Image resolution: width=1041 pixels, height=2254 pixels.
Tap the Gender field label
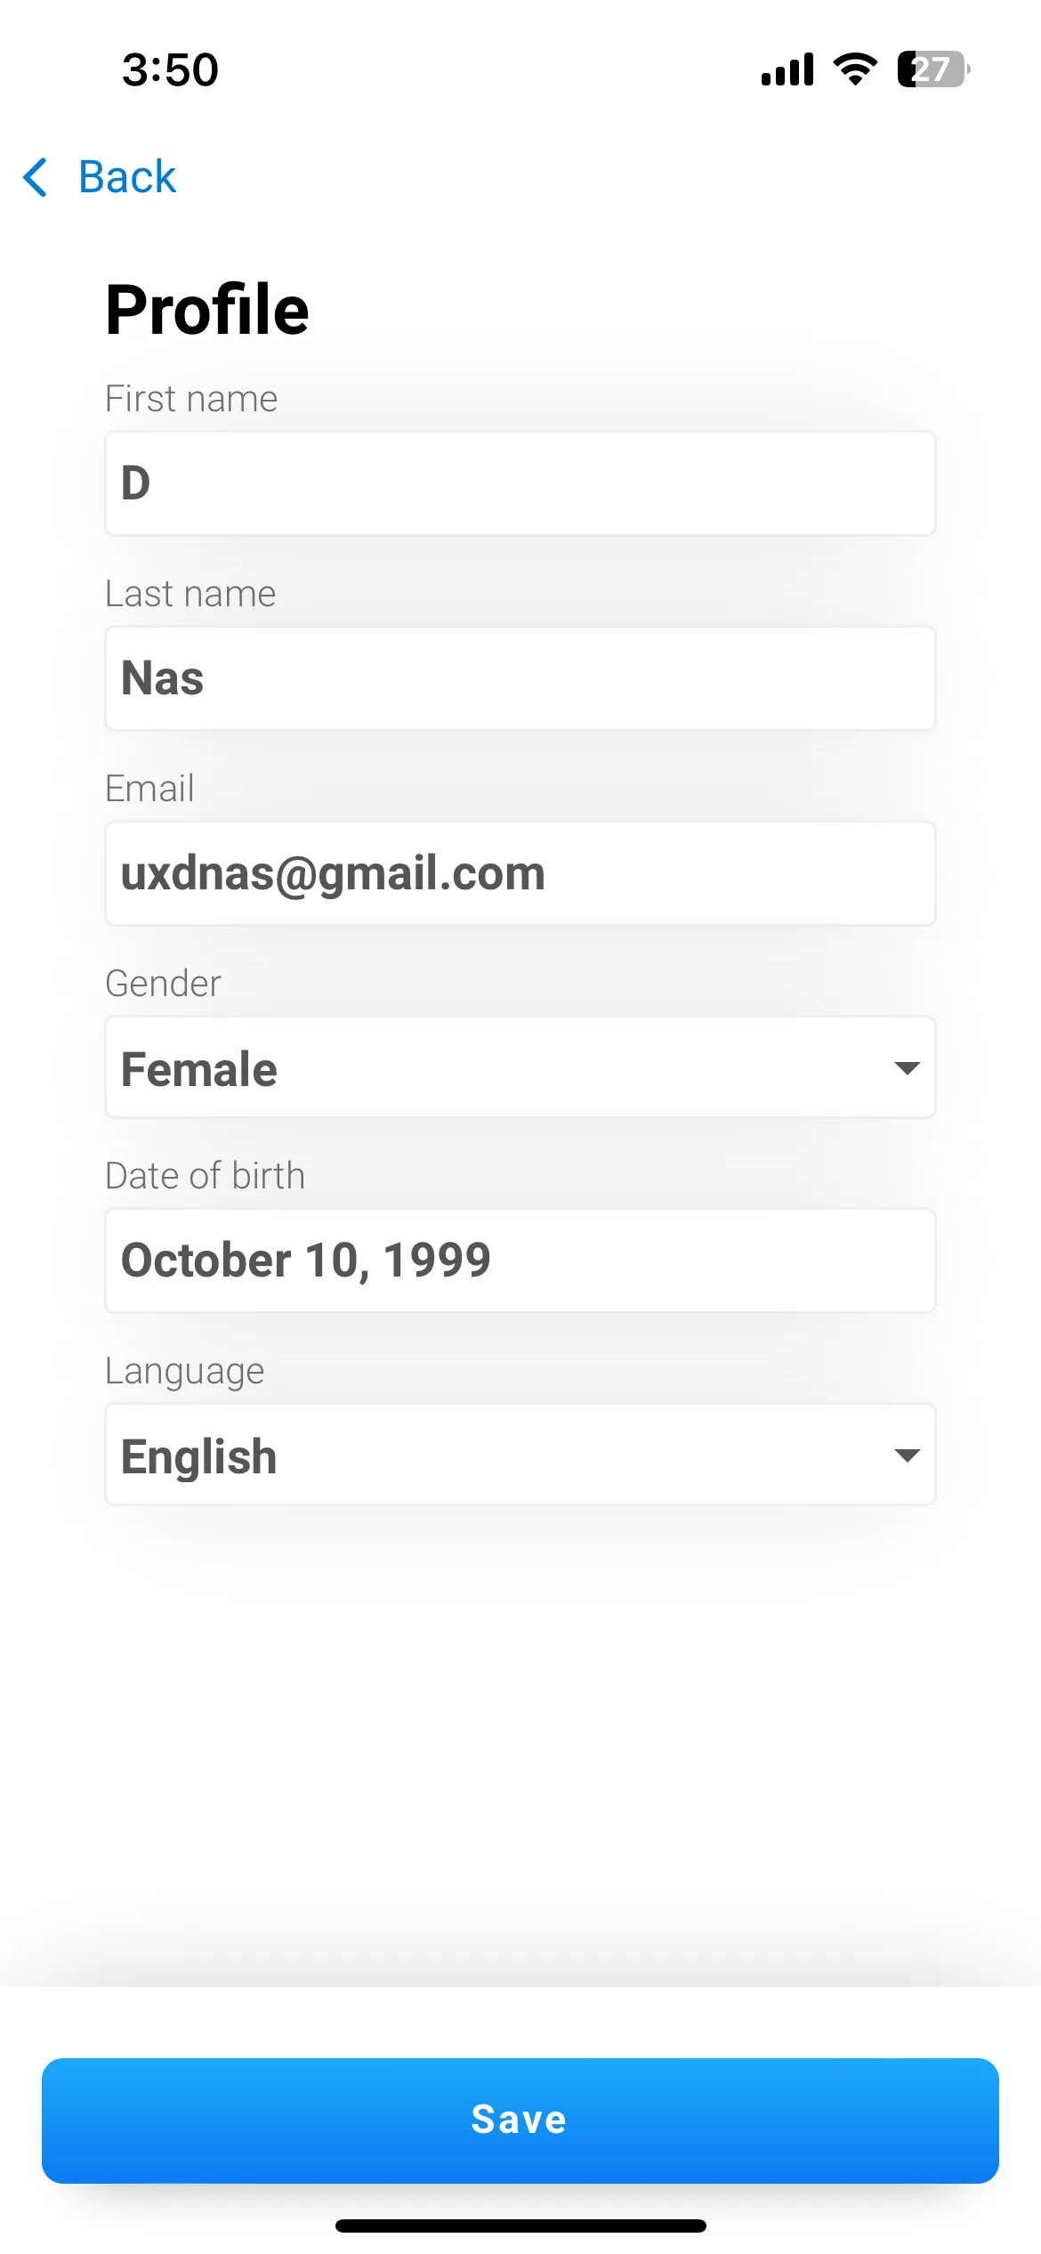(x=163, y=984)
